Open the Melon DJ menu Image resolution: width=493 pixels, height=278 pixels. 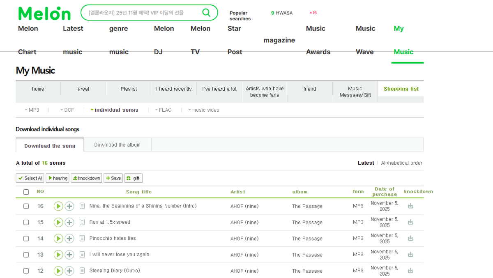[x=164, y=40]
